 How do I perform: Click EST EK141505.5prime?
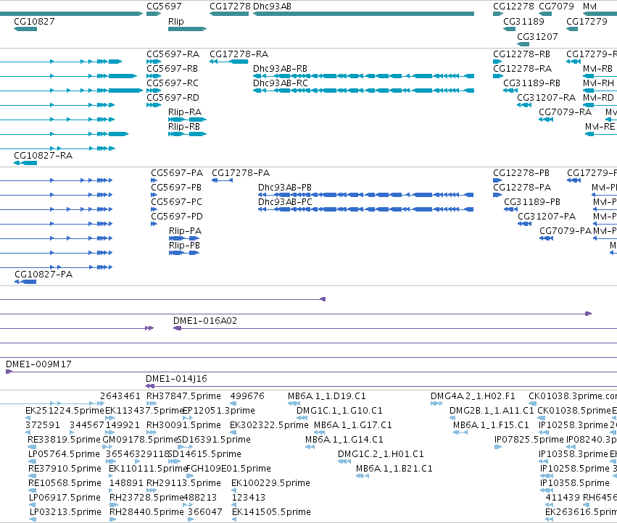click(234, 519)
